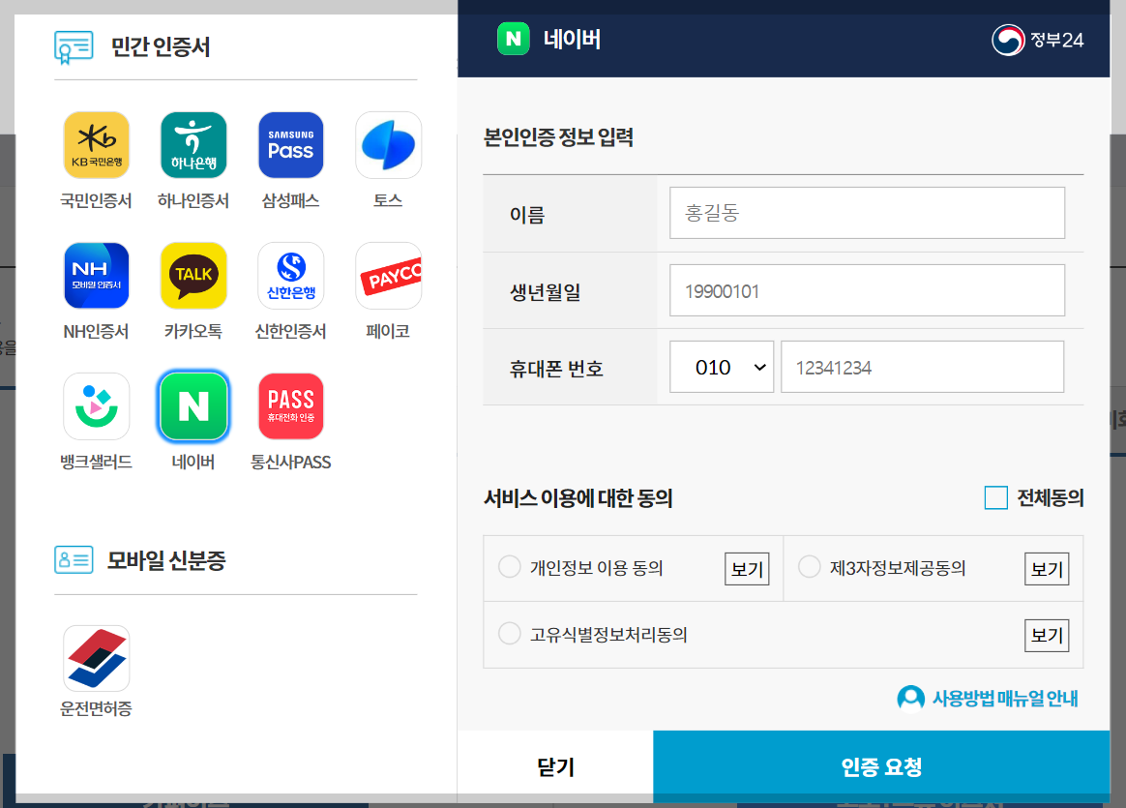Select the KB 국민인증서 certificate icon
The height and width of the screenshot is (808, 1126).
96,145
